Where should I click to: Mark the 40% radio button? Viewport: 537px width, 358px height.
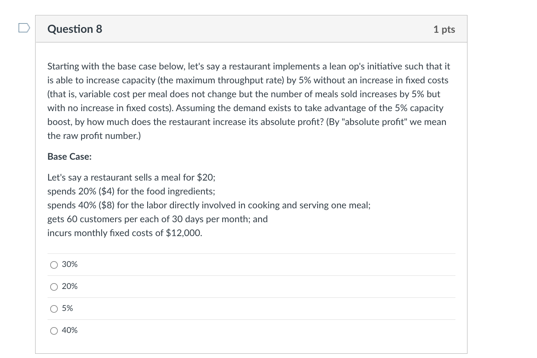pyautogui.click(x=54, y=331)
